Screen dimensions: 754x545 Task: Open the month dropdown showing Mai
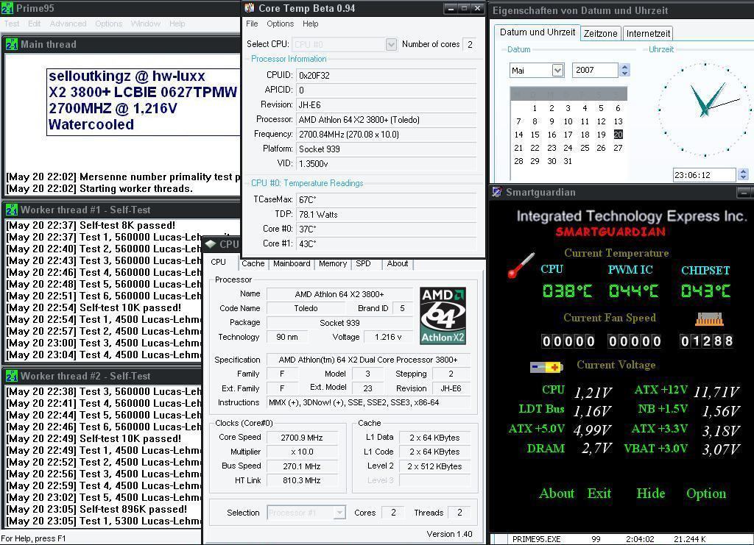point(557,71)
